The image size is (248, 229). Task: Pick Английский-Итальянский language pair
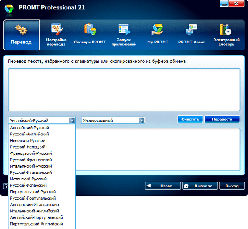click(41, 205)
